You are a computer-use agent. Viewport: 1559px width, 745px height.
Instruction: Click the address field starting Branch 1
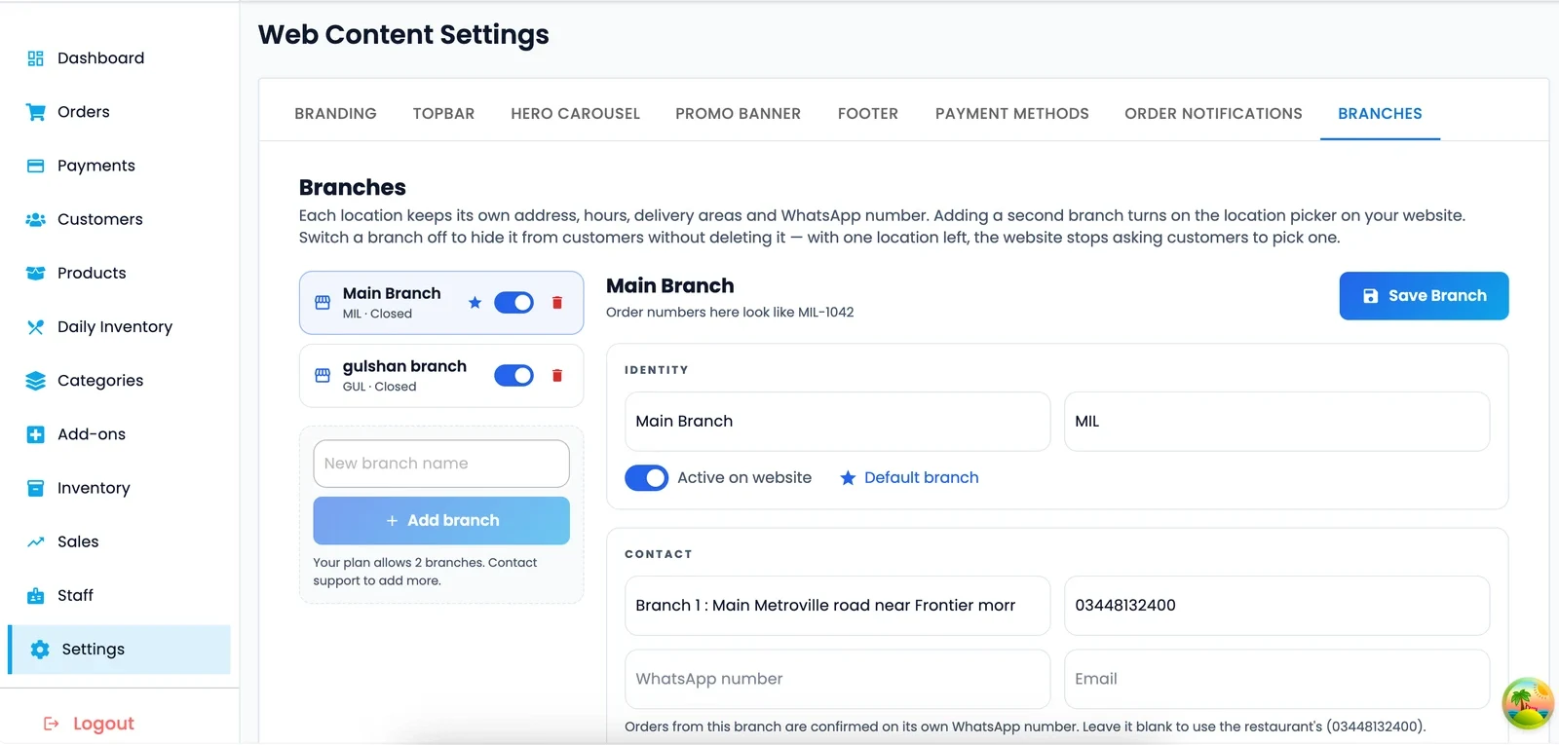tap(838, 606)
